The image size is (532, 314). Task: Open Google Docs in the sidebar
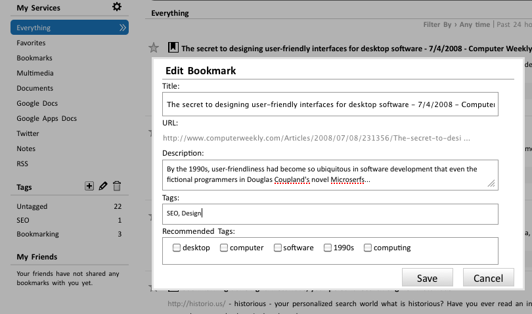coord(37,103)
